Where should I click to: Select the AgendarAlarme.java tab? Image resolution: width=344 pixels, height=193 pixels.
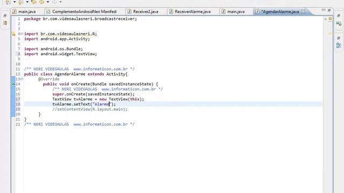pos(280,12)
